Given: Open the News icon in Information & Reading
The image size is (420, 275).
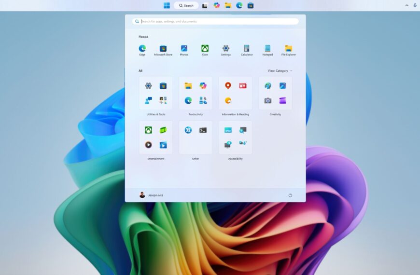Looking at the screenshot, I should coord(243,86).
